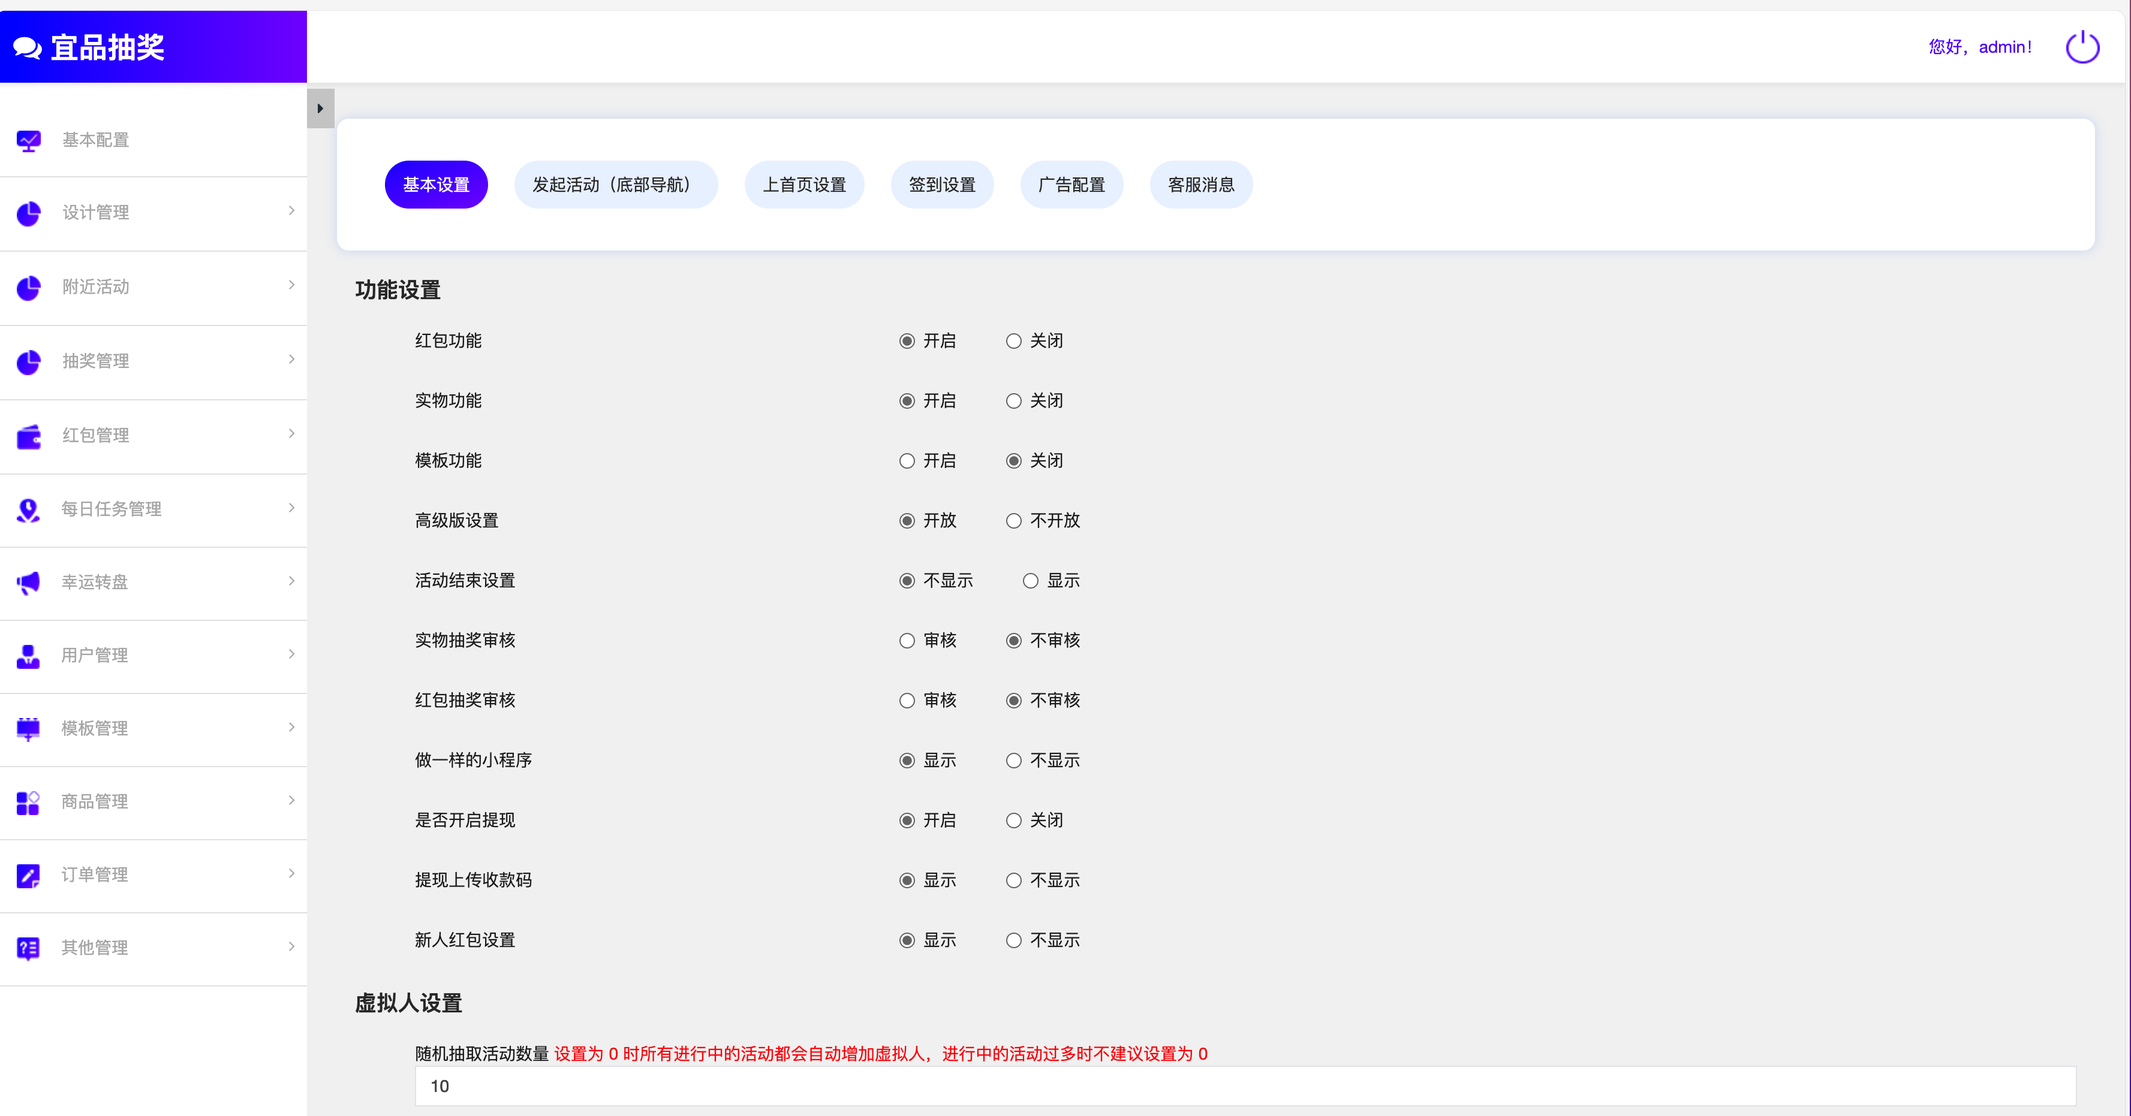Open the 客服消息 tab
2131x1116 pixels.
pos(1201,185)
